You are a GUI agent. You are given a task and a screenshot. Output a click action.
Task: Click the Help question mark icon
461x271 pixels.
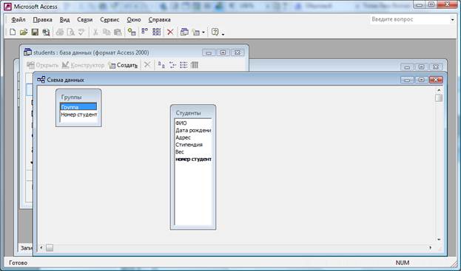215,32
